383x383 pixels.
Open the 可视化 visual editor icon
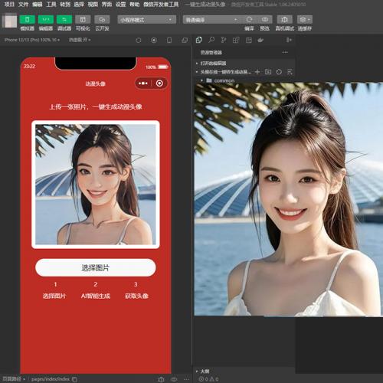(x=83, y=20)
